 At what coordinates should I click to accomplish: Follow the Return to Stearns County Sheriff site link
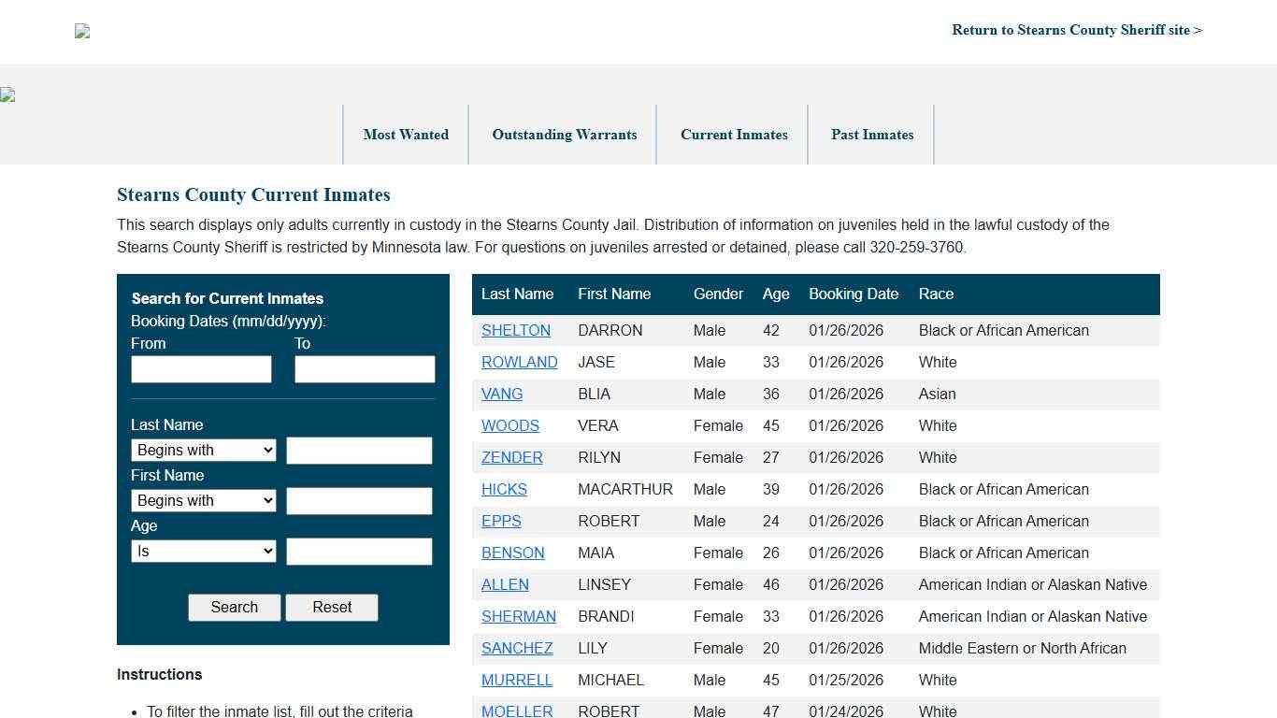(x=1076, y=30)
